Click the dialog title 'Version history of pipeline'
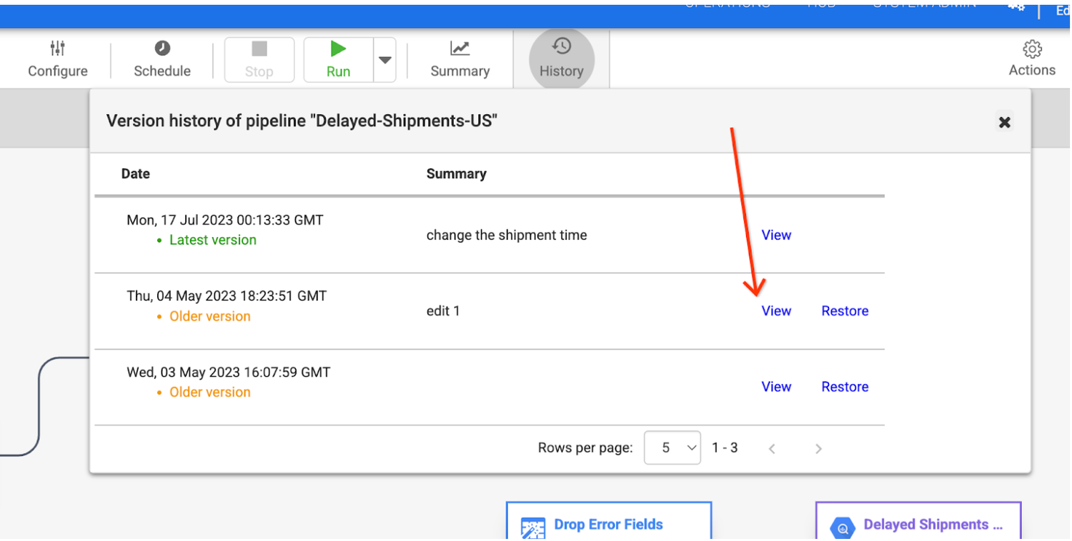 point(302,121)
